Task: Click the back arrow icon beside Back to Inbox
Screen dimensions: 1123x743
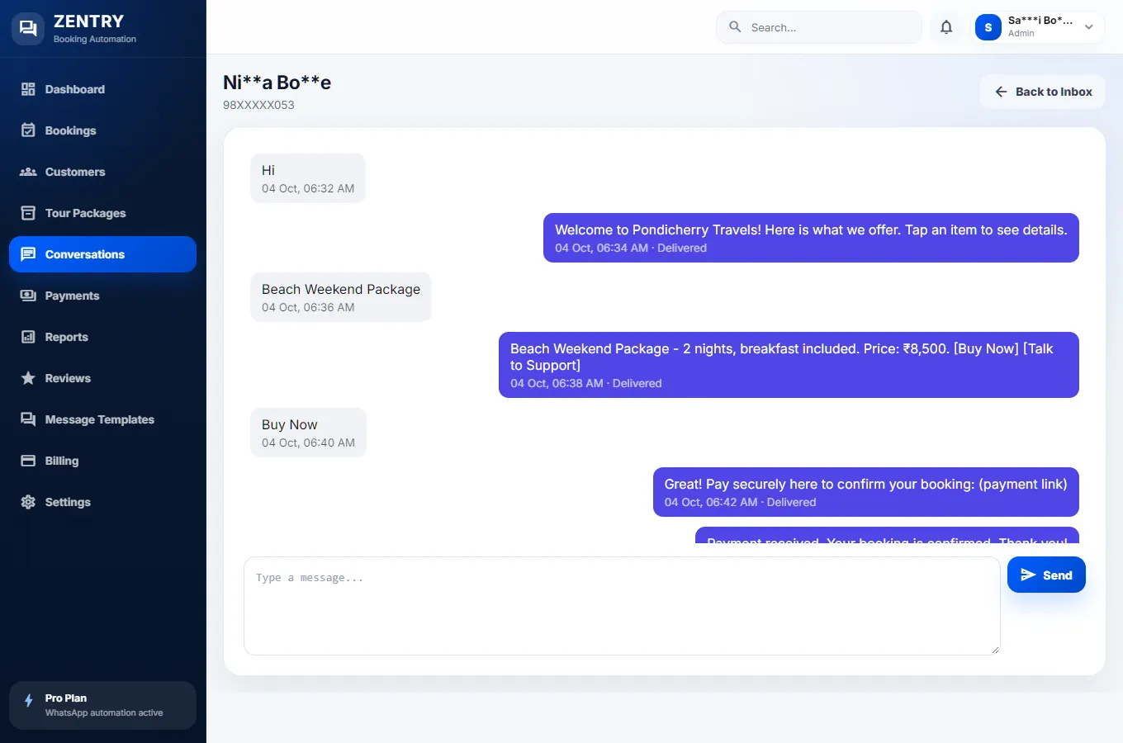Action: coord(1001,92)
